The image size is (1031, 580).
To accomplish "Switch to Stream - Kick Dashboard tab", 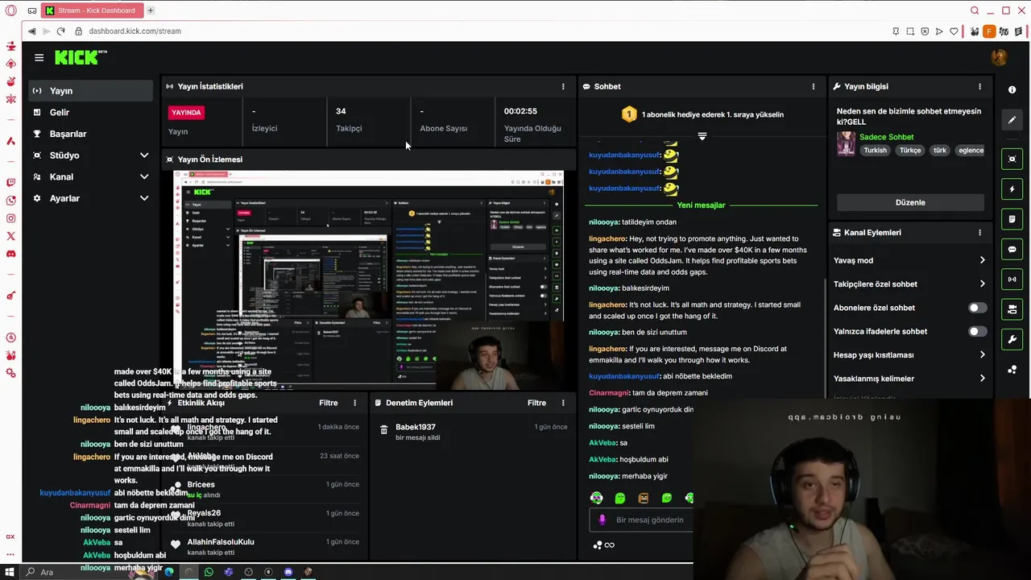I will click(92, 10).
